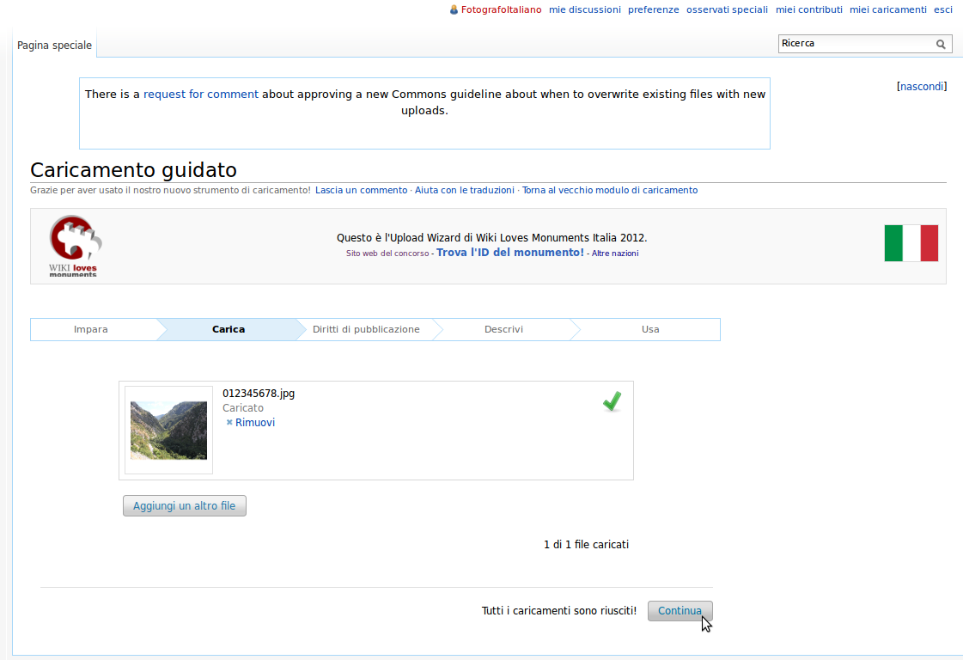Focus the Ricerca search field
963x660 pixels.
coord(855,44)
